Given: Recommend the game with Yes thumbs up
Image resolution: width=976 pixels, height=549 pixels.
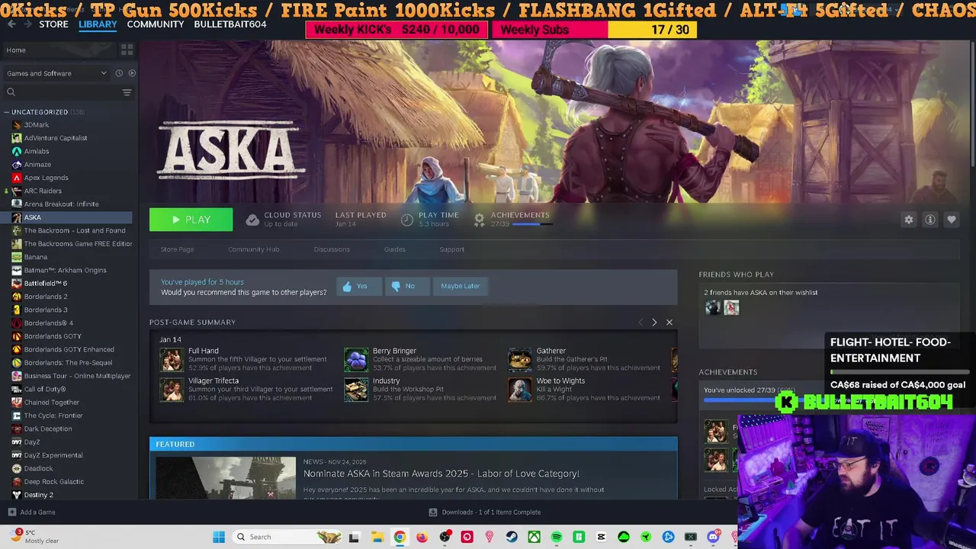Looking at the screenshot, I should (x=358, y=286).
